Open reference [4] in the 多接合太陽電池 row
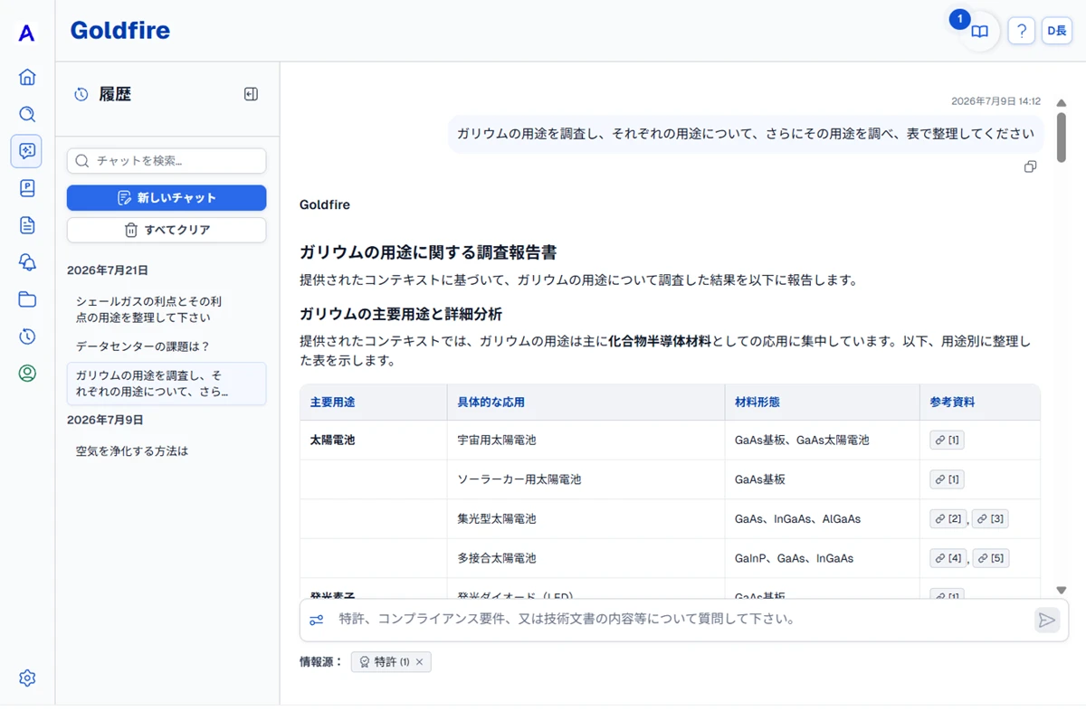Screen dimensions: 1086x711 coord(948,558)
